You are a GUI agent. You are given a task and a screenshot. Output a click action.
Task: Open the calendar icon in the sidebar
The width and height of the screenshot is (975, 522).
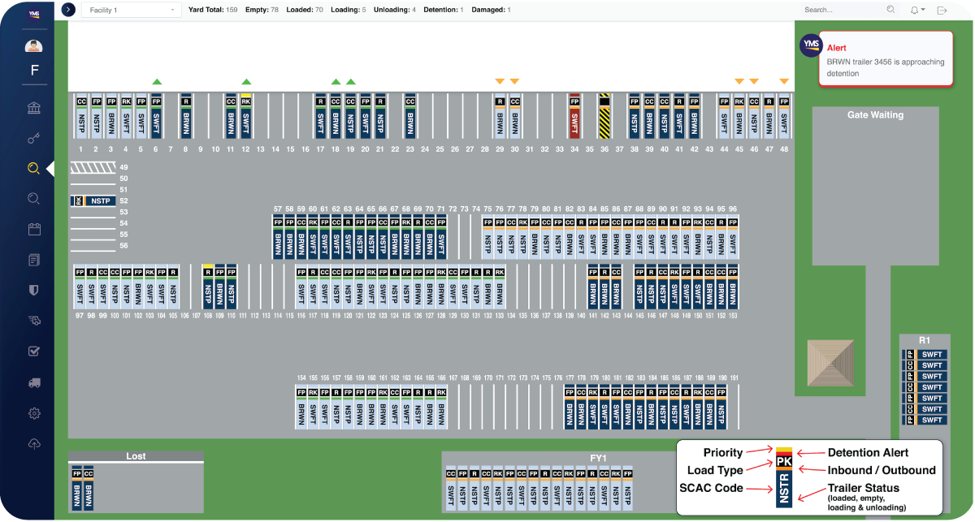[34, 229]
